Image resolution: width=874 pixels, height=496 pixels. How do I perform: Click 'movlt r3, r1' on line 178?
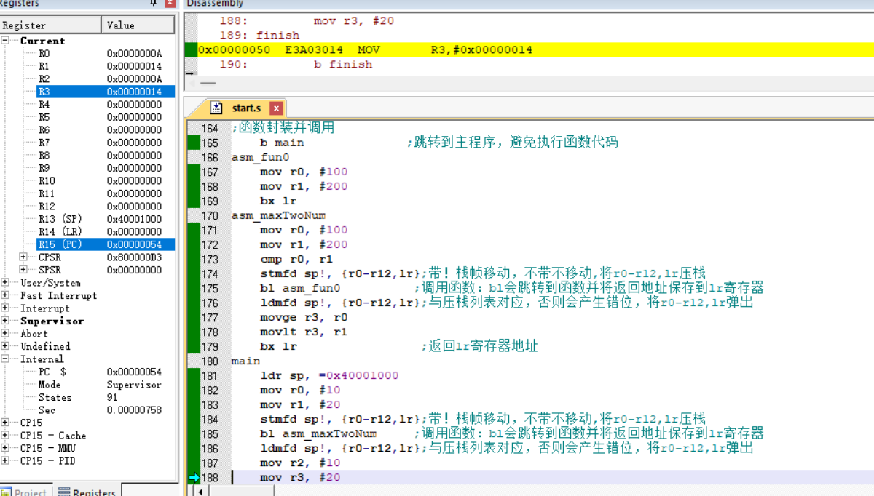304,332
